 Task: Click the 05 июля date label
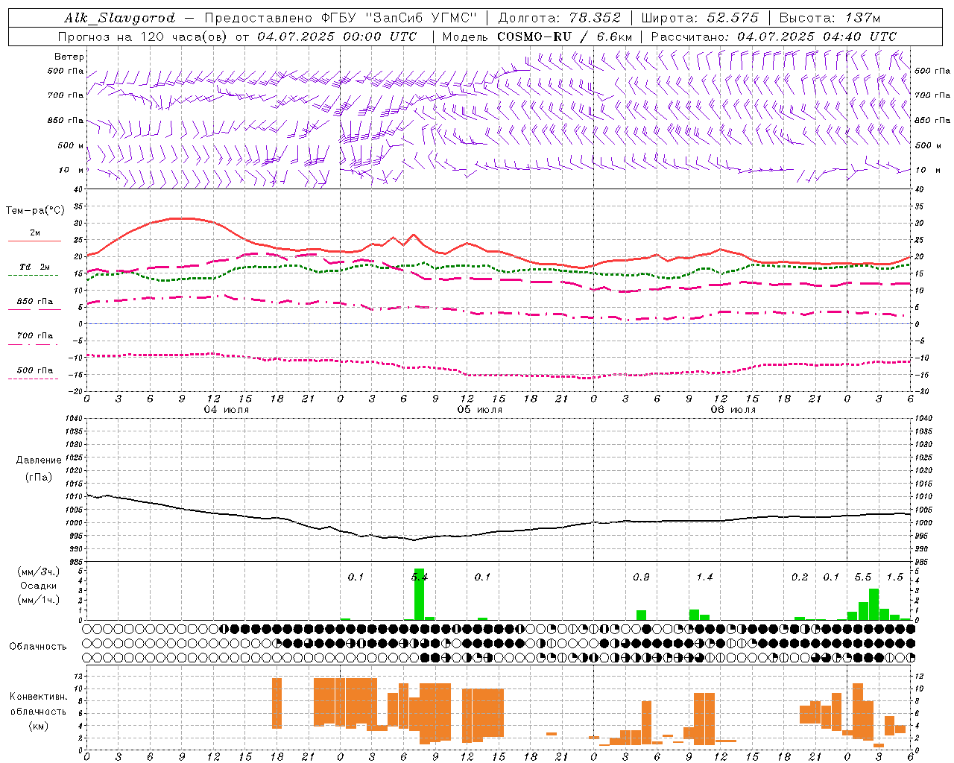pos(480,410)
